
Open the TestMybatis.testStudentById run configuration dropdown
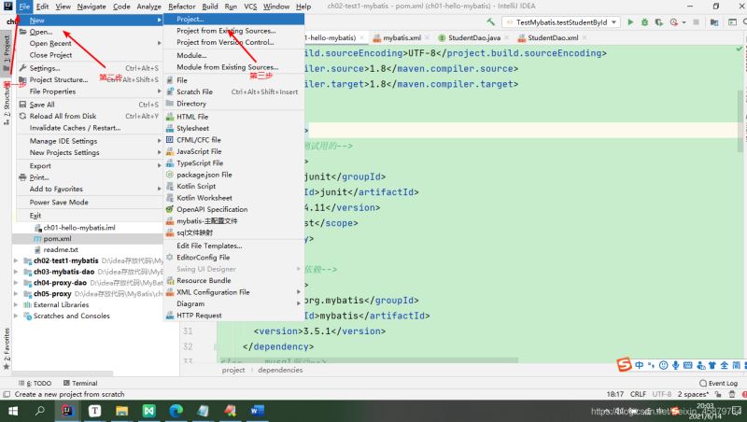click(x=561, y=21)
